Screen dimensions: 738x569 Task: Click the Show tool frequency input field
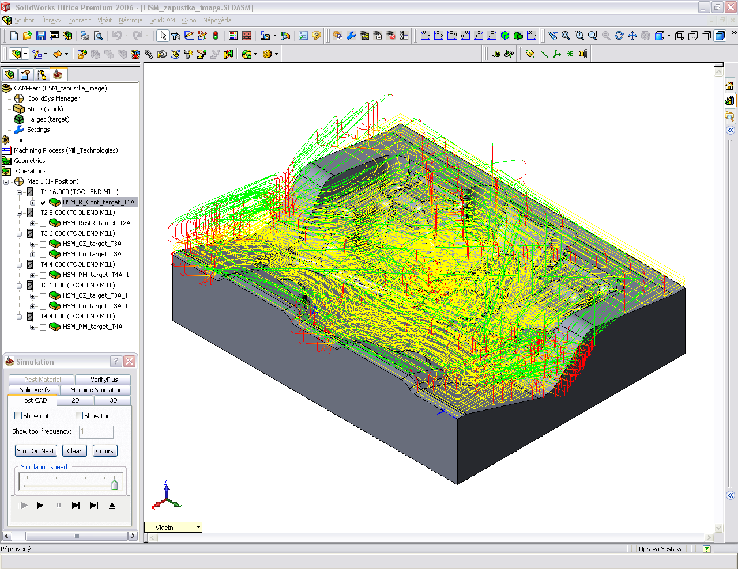click(x=96, y=432)
